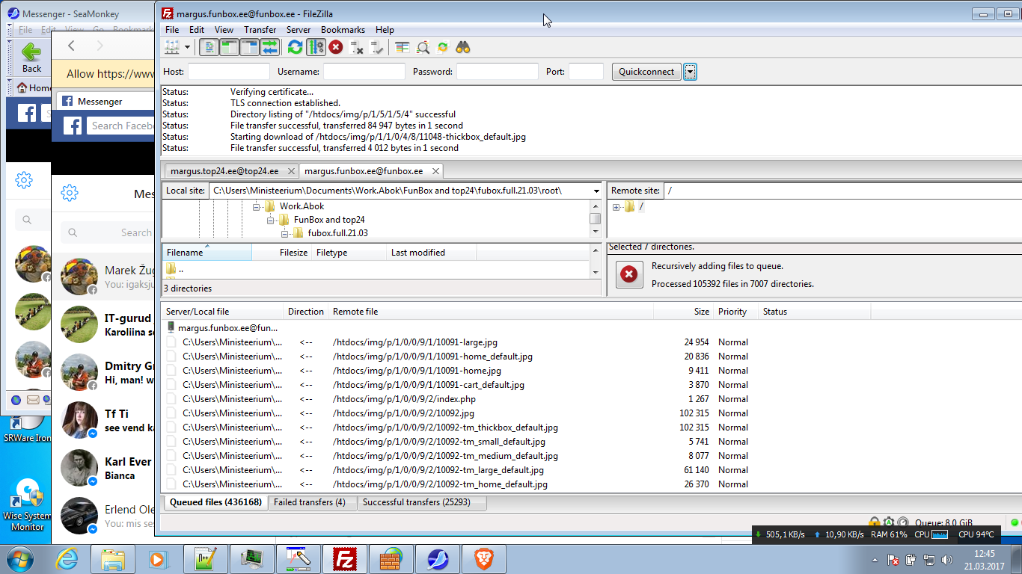Close the margus.top24.ee tab

[x=291, y=171]
